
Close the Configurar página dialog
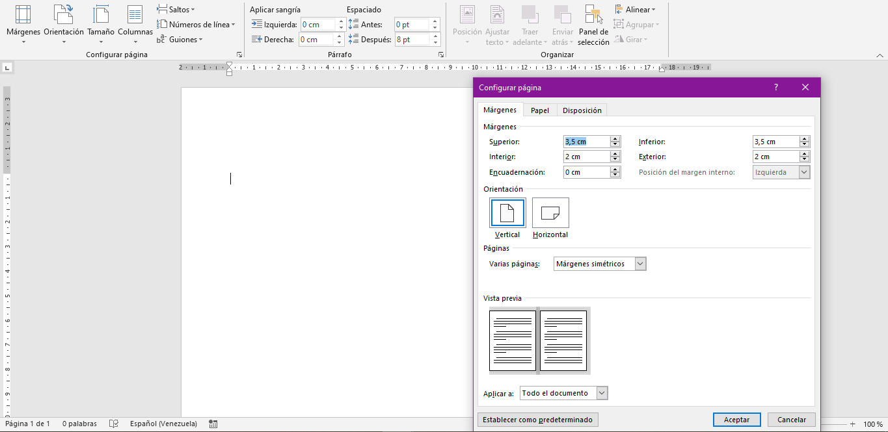[805, 88]
